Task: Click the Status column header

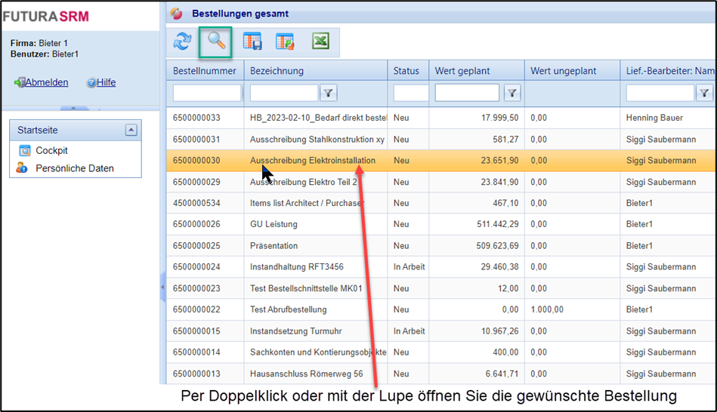Action: [406, 71]
